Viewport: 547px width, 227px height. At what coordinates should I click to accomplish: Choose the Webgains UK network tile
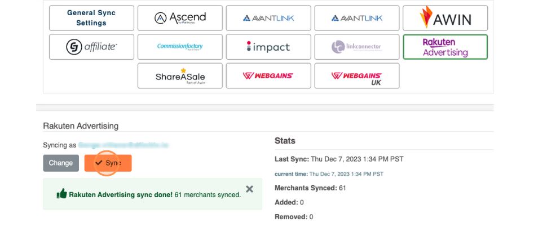coord(356,75)
